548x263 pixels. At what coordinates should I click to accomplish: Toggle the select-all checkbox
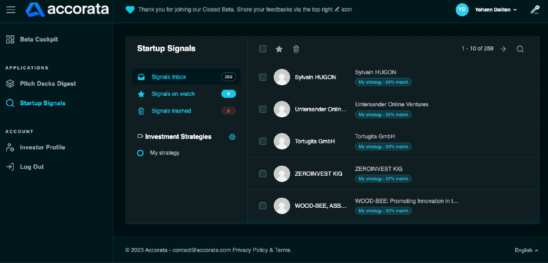[263, 49]
